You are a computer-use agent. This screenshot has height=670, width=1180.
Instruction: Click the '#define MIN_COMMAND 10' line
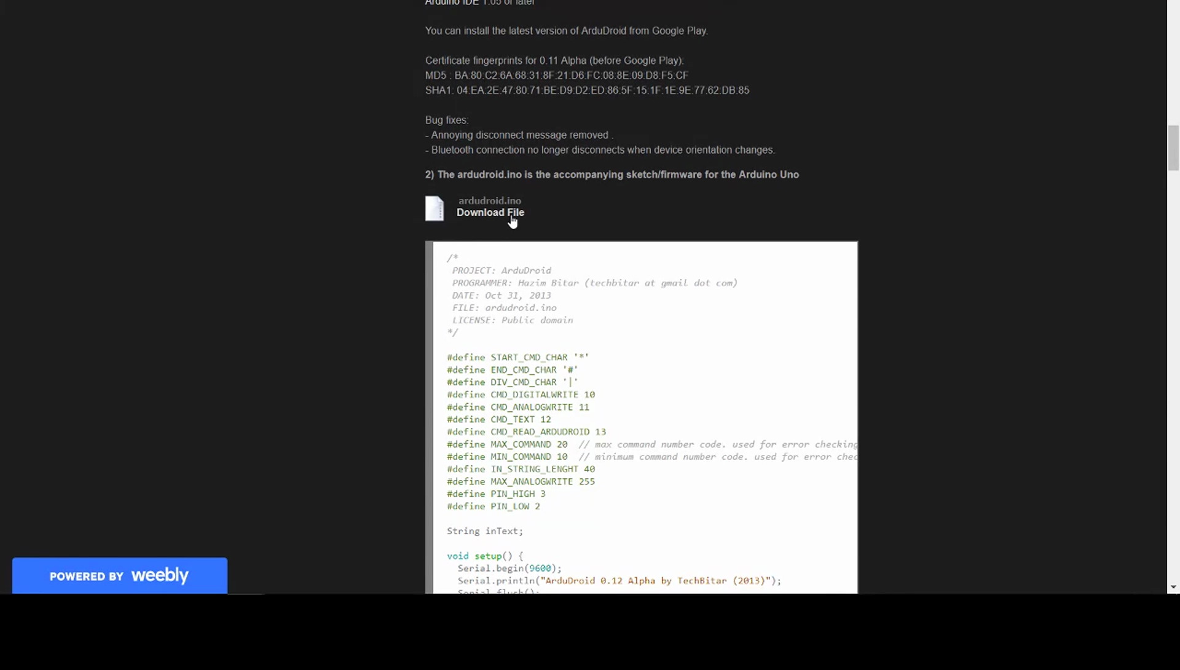tap(652, 457)
